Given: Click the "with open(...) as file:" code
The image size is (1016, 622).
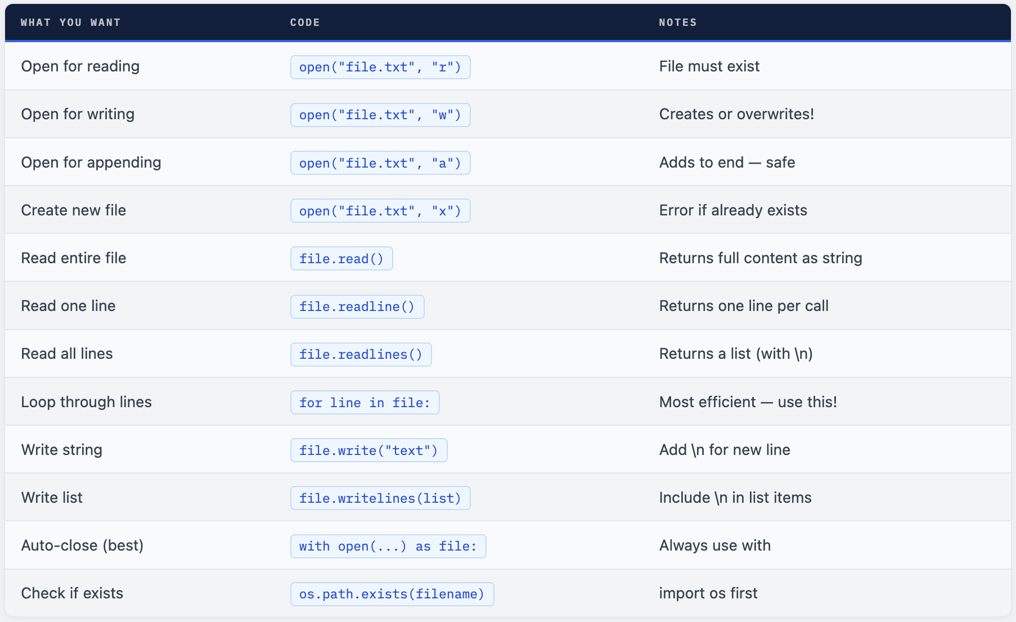Looking at the screenshot, I should click(388, 547).
